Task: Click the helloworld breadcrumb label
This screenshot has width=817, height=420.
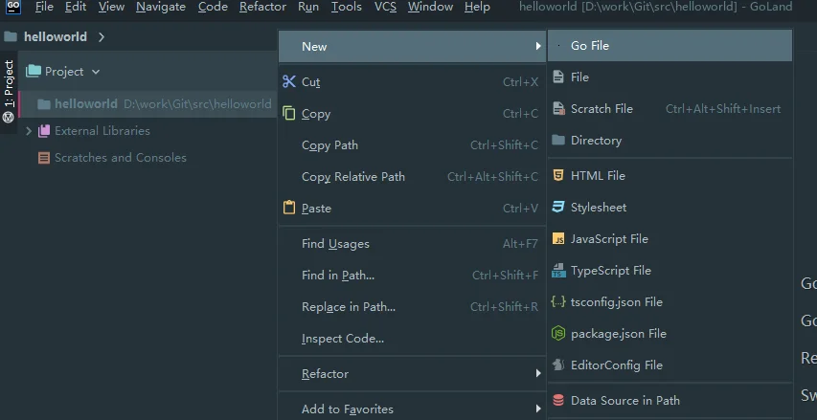Action: 56,37
